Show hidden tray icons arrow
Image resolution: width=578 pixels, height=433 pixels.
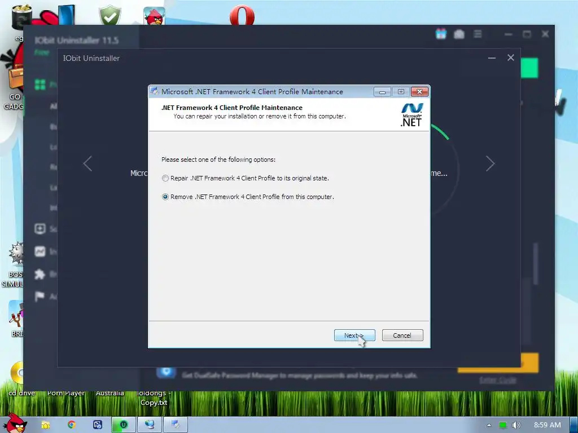489,425
